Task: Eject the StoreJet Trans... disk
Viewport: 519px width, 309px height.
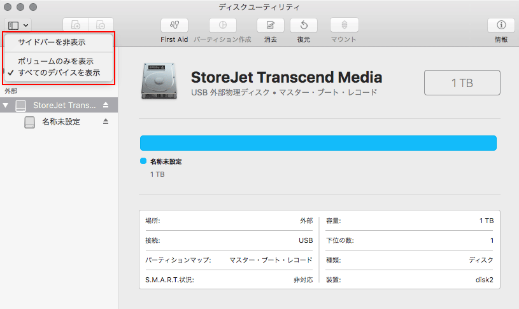Action: 106,105
